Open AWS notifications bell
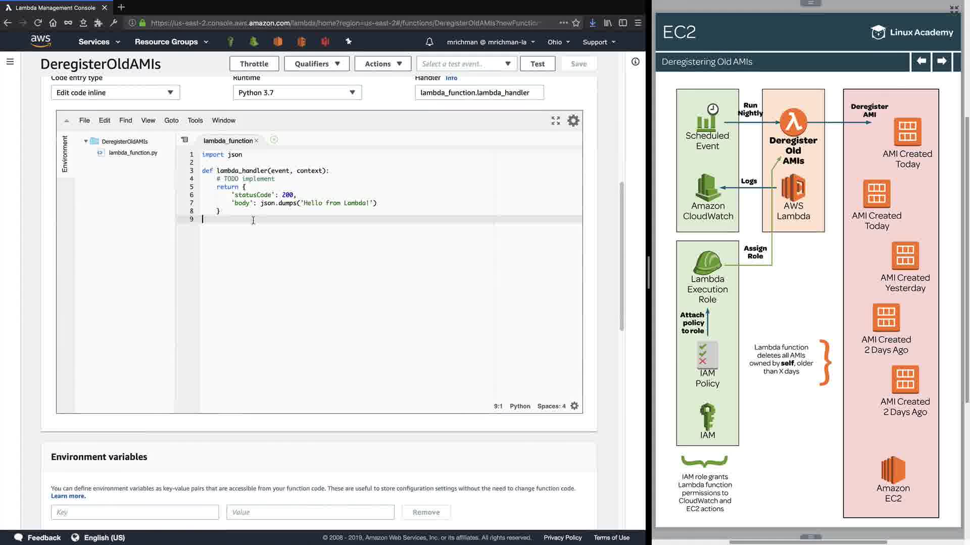The width and height of the screenshot is (970, 545). coord(429,42)
